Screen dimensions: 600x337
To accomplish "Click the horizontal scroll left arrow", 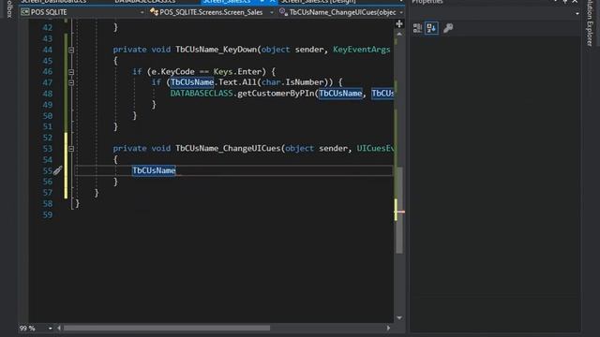I will pyautogui.click(x=59, y=328).
